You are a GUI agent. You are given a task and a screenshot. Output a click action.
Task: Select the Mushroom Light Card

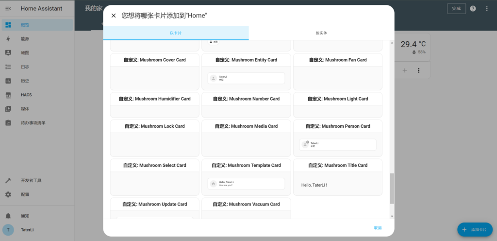click(338, 105)
